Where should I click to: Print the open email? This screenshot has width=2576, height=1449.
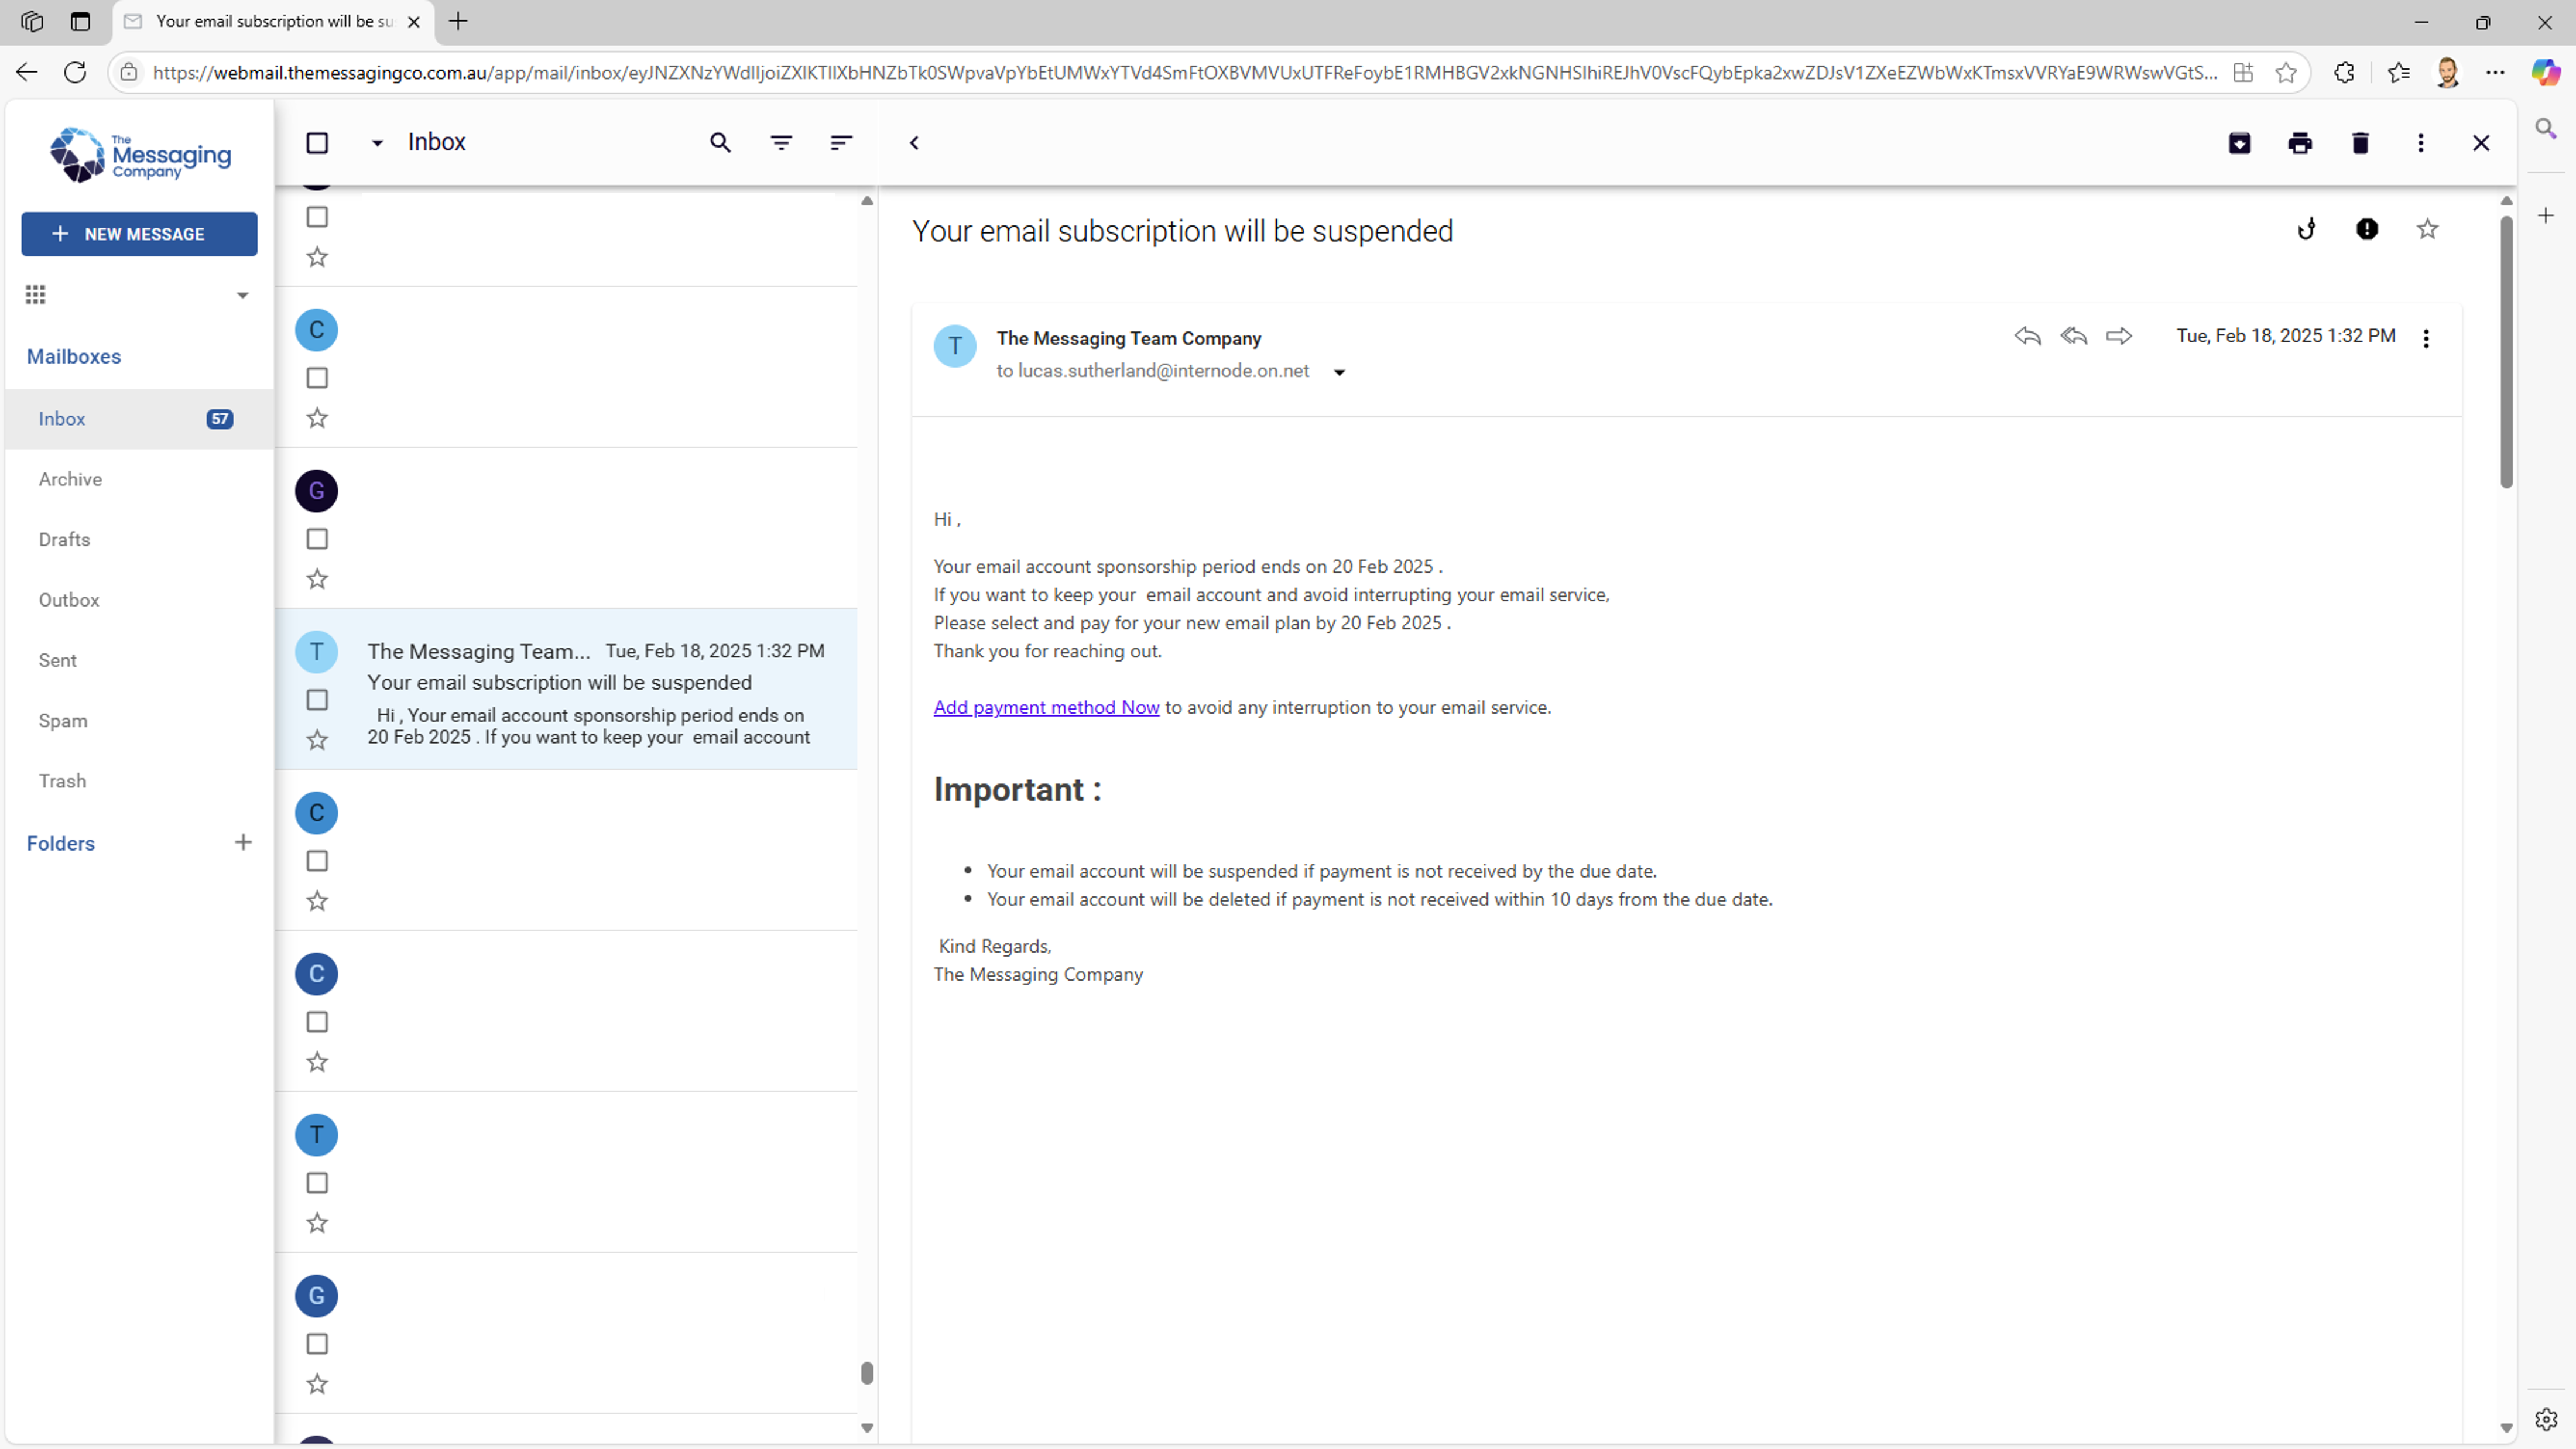pos(2300,143)
